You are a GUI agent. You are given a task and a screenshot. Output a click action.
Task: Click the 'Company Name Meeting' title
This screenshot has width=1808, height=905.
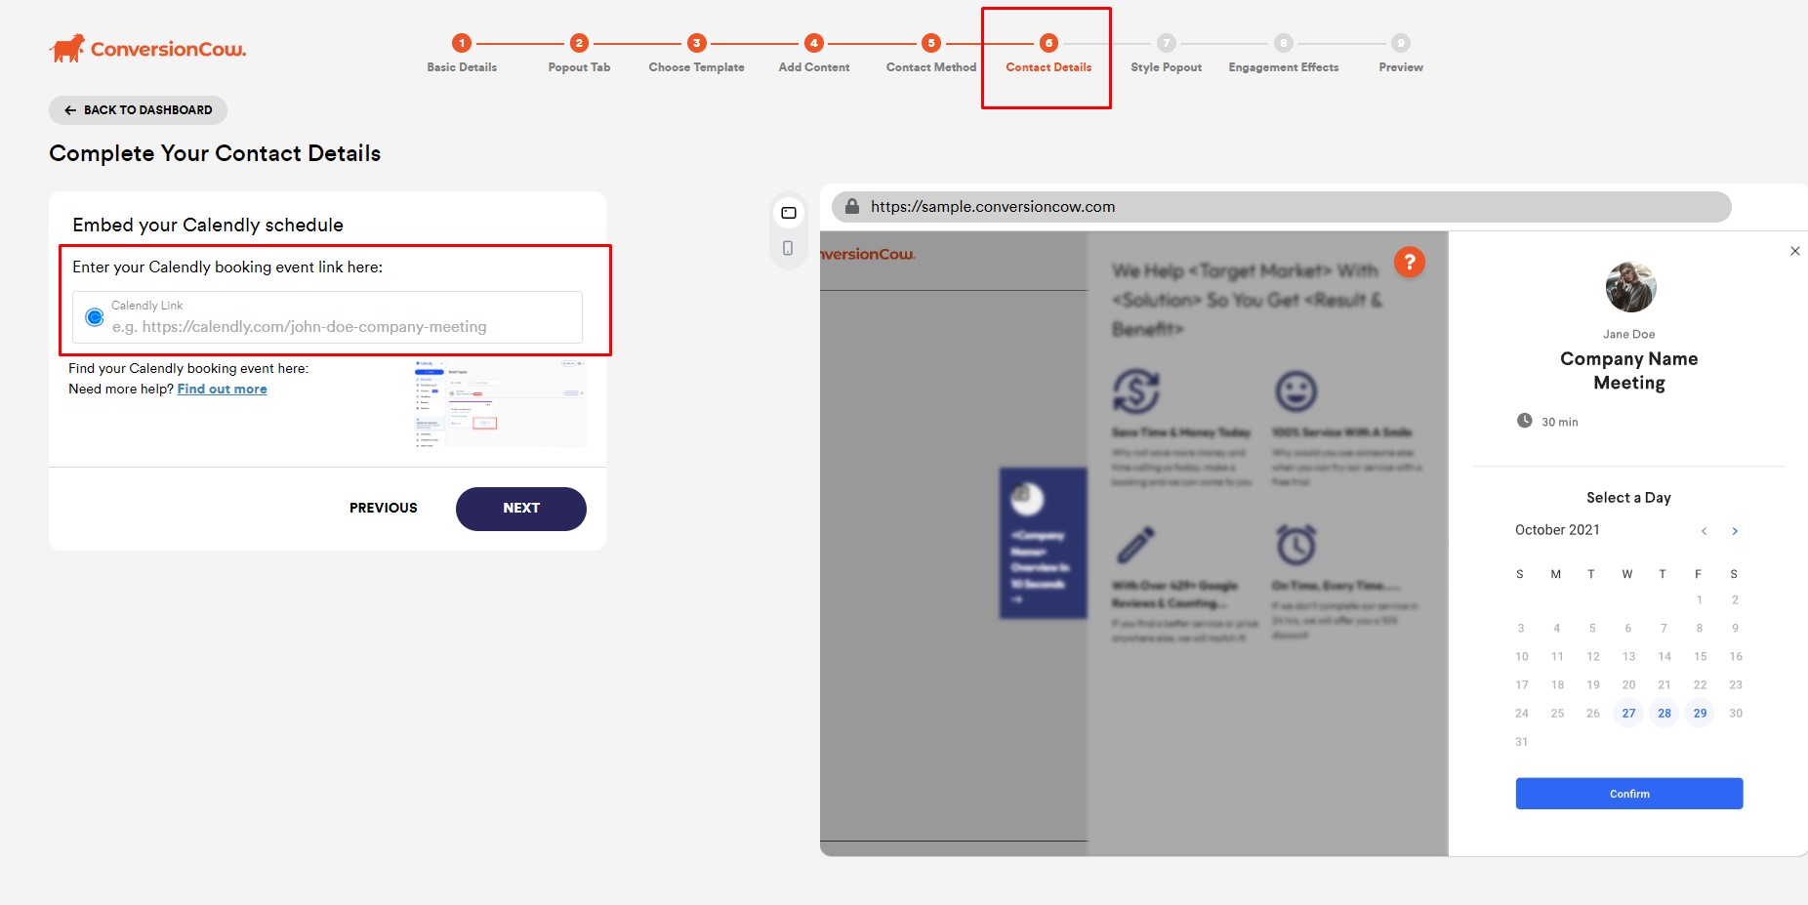[x=1629, y=371]
